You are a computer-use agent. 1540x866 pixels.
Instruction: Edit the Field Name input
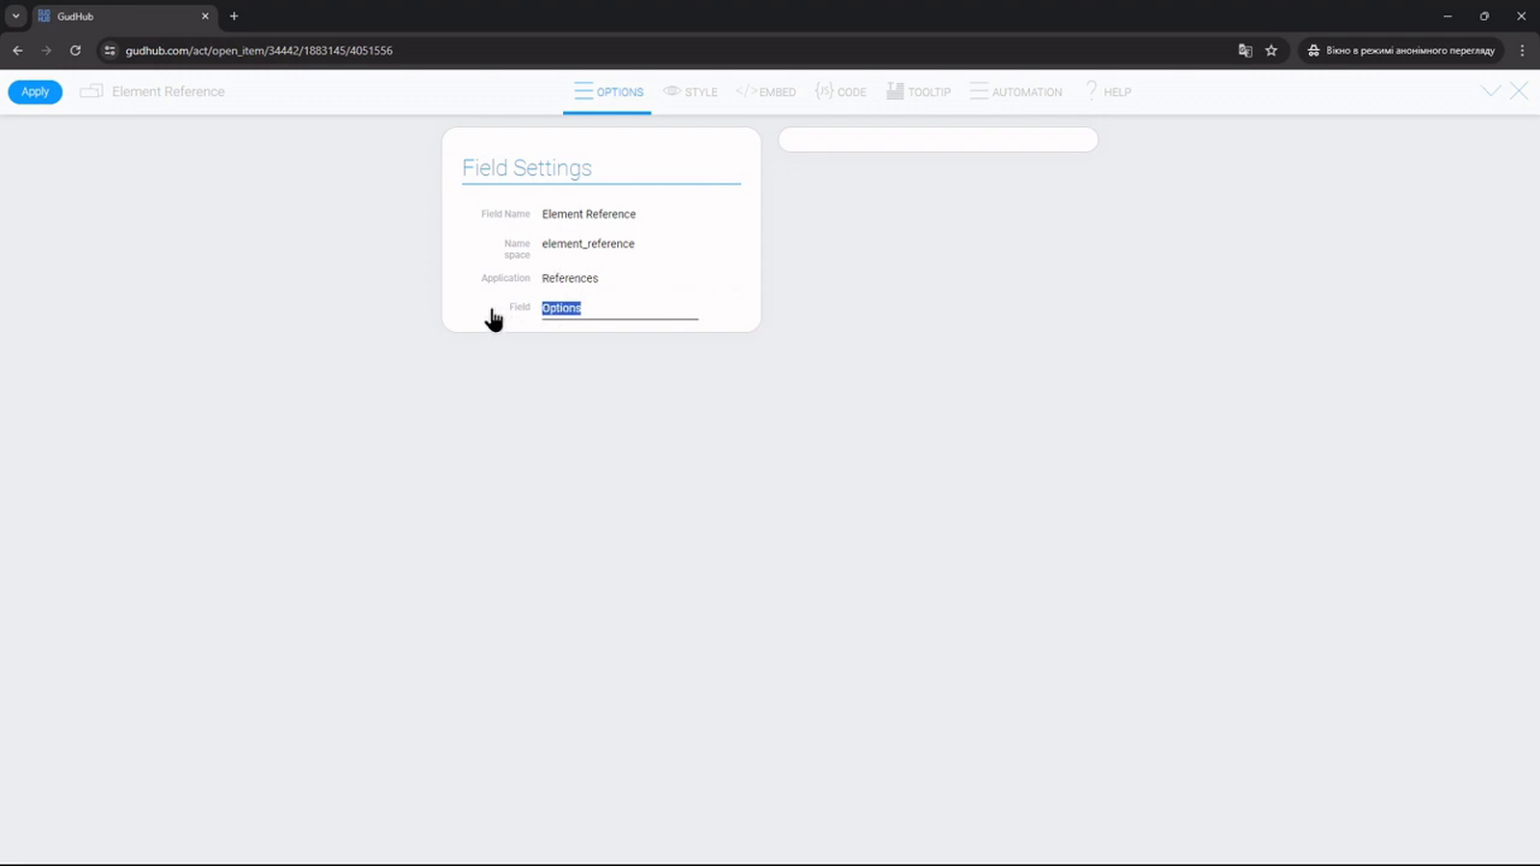[x=620, y=215]
